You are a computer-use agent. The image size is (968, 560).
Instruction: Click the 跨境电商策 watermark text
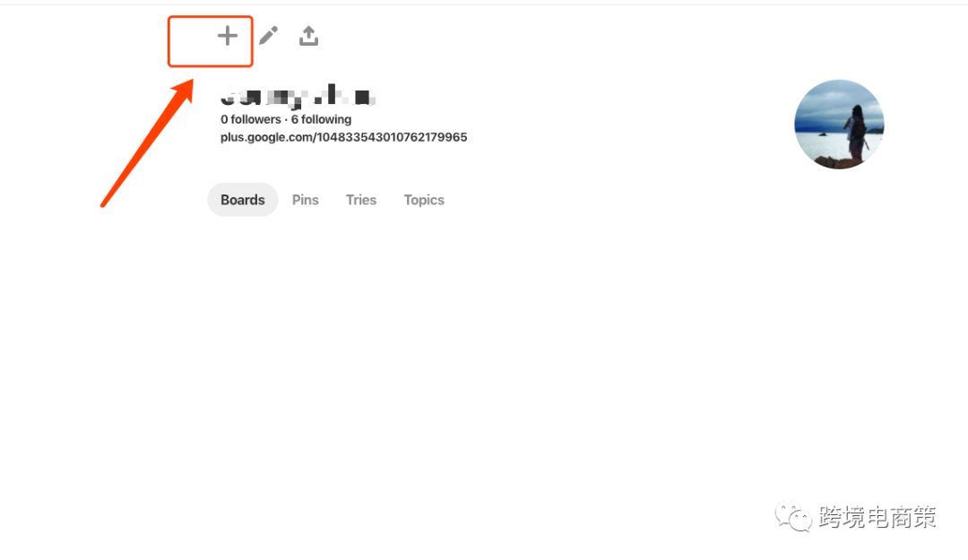point(877,517)
